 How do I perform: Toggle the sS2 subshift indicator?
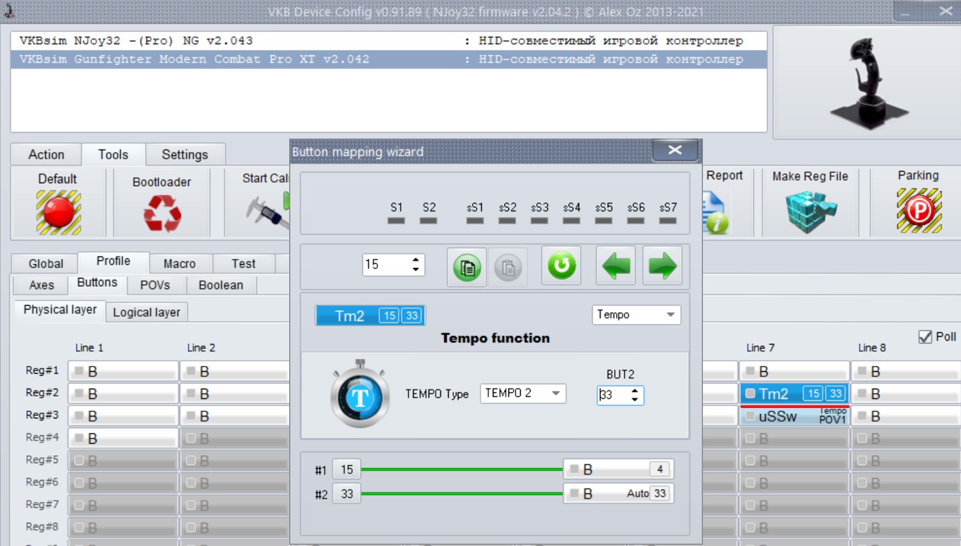click(x=507, y=221)
